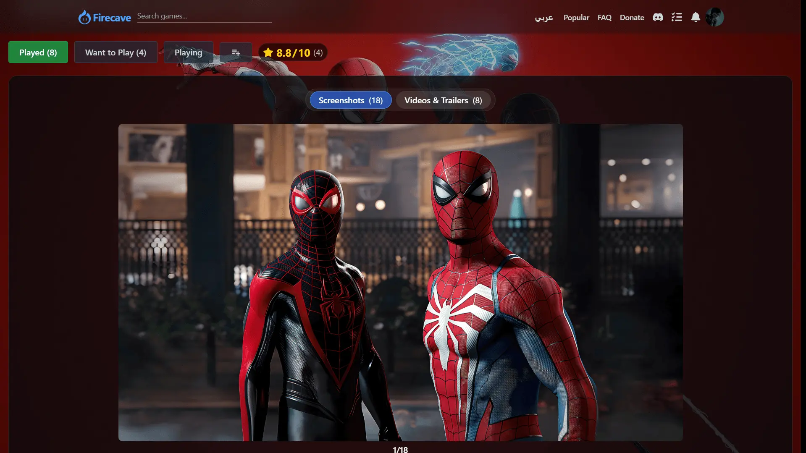Open the FAQ page
Viewport: 806px width, 453px height.
[x=604, y=18]
